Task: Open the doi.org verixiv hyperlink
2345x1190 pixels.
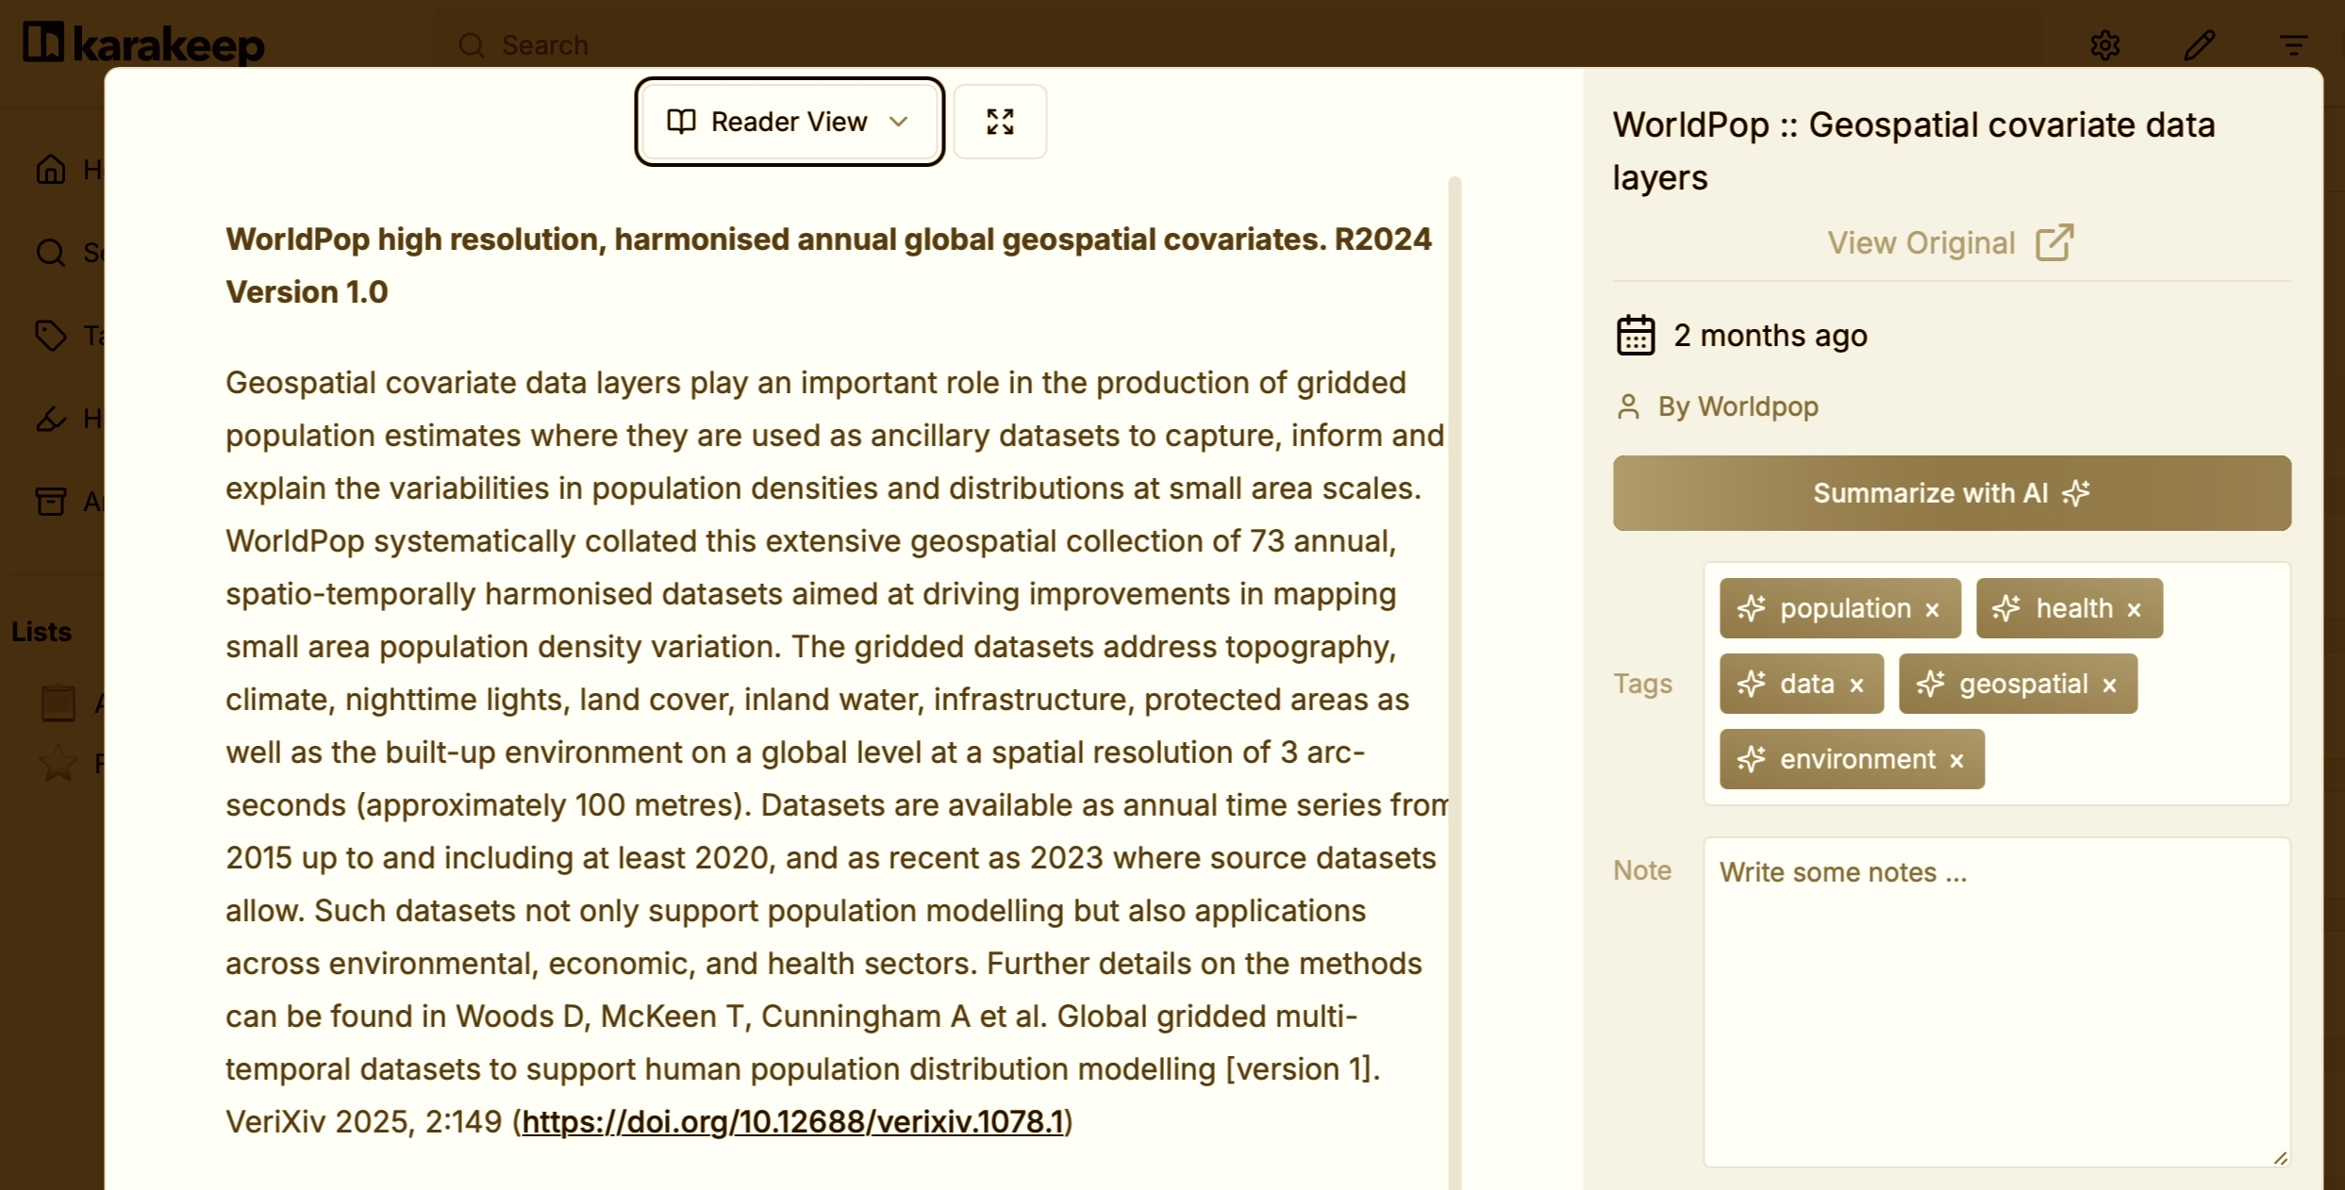Action: click(792, 1122)
